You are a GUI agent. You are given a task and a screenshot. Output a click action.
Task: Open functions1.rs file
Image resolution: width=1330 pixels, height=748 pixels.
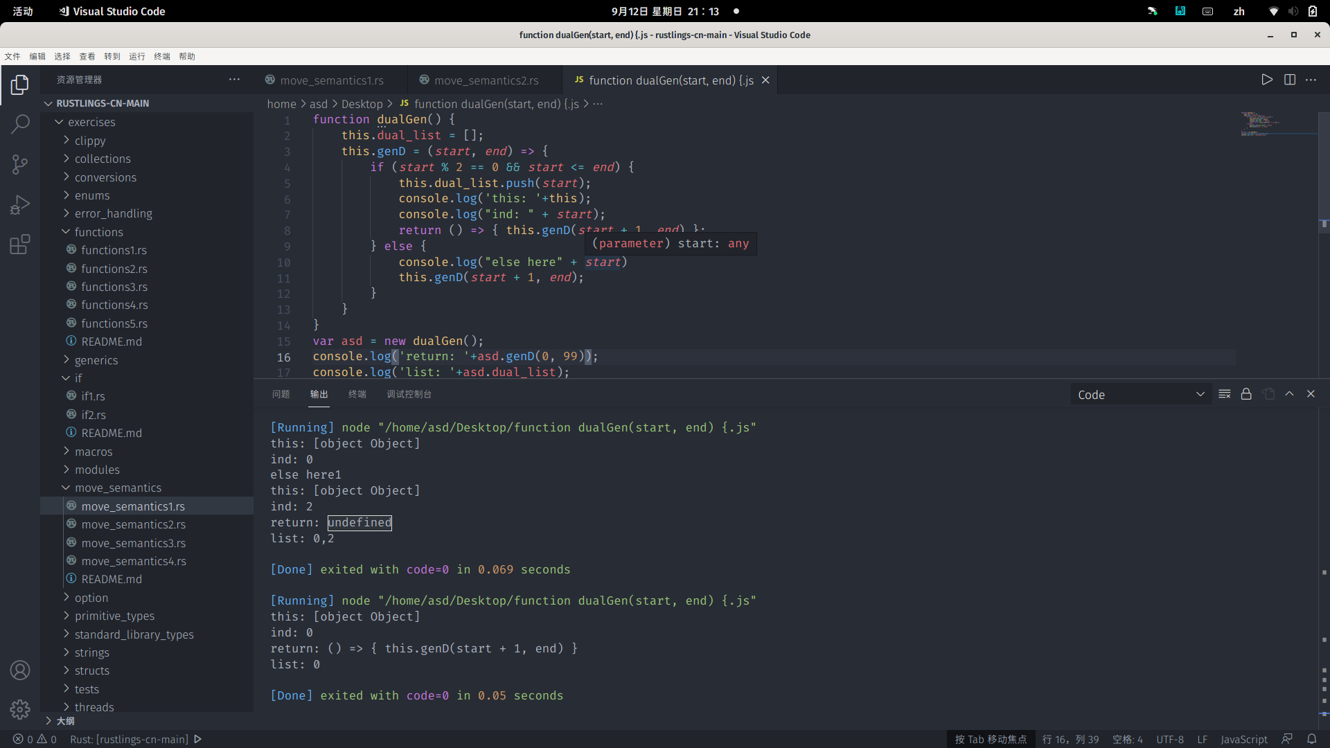point(147,250)
